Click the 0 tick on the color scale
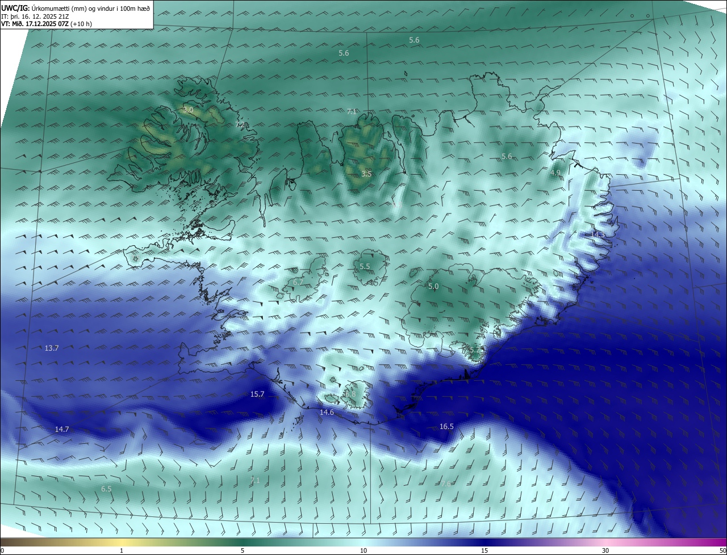Screen dimensions: 727x555 coord(2,550)
